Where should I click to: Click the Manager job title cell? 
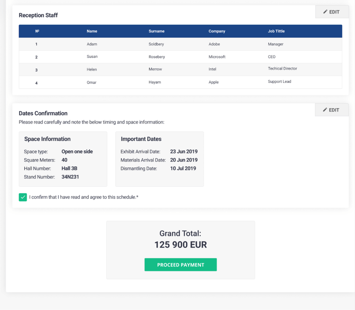276,44
